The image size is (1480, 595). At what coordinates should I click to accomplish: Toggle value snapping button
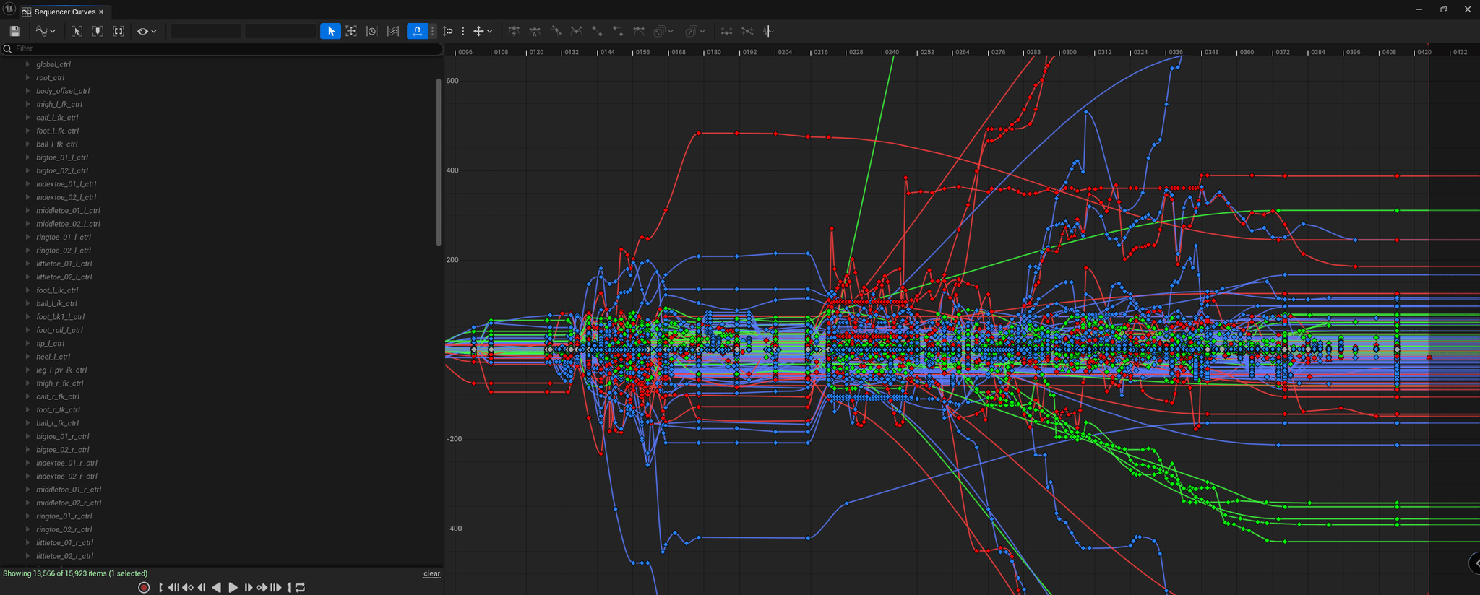tap(449, 31)
